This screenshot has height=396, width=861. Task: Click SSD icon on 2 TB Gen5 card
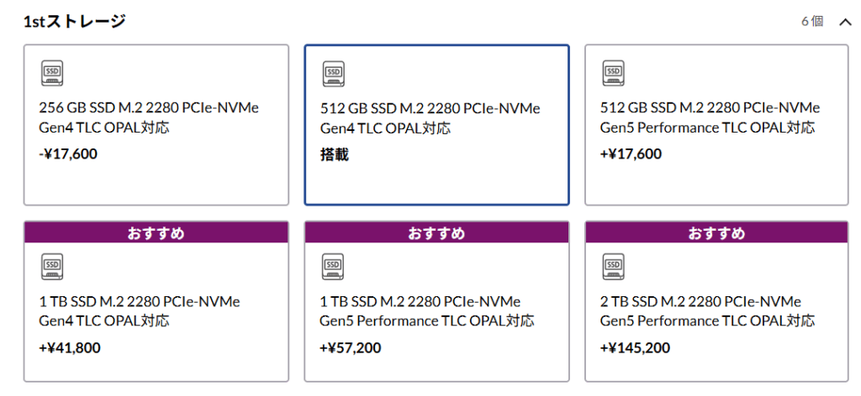tap(614, 267)
